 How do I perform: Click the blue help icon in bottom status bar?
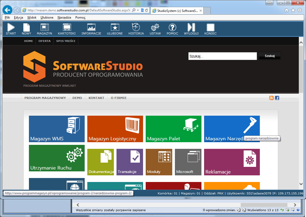point(298,210)
